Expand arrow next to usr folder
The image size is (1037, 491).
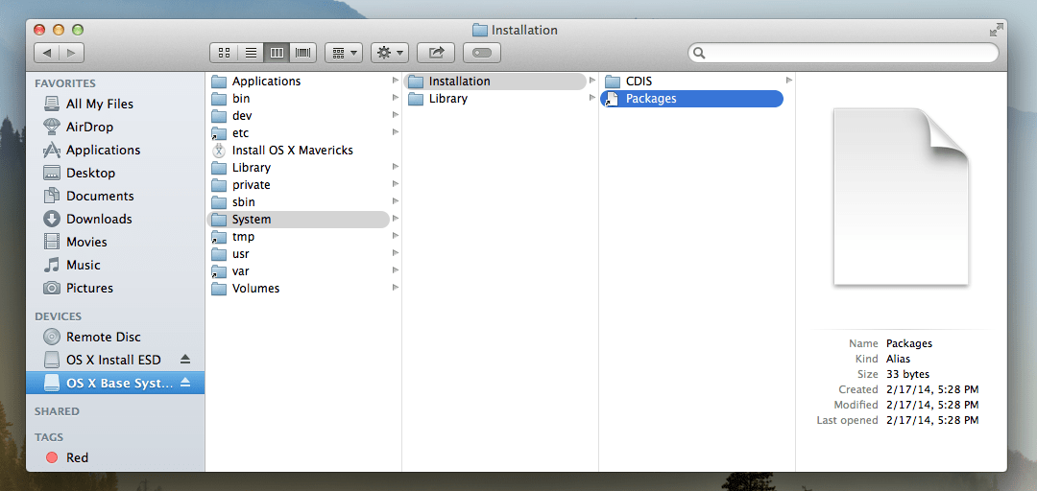point(395,253)
